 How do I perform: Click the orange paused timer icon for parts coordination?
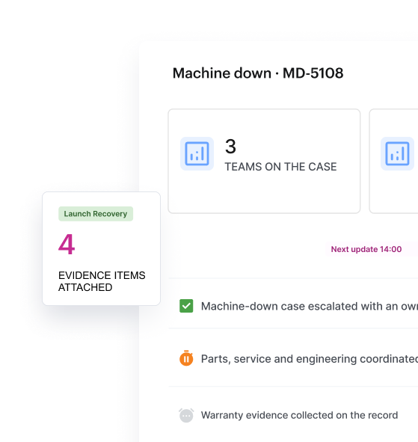tap(186, 358)
